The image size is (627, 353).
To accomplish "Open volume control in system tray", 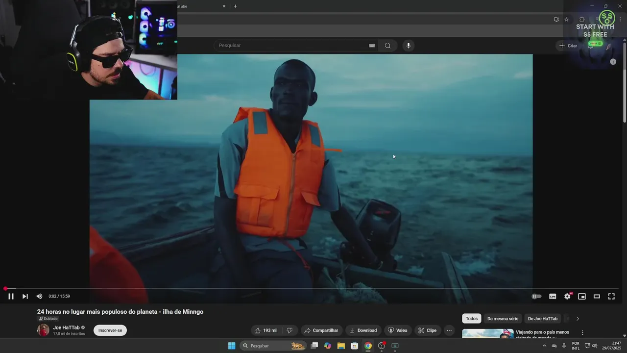I will pos(595,346).
